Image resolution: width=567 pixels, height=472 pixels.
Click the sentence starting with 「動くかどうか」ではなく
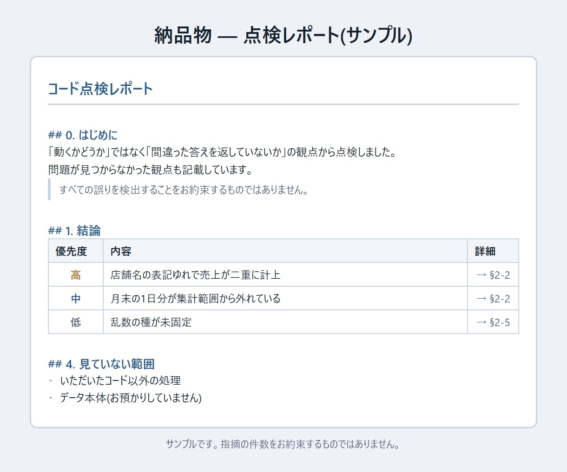tap(222, 152)
